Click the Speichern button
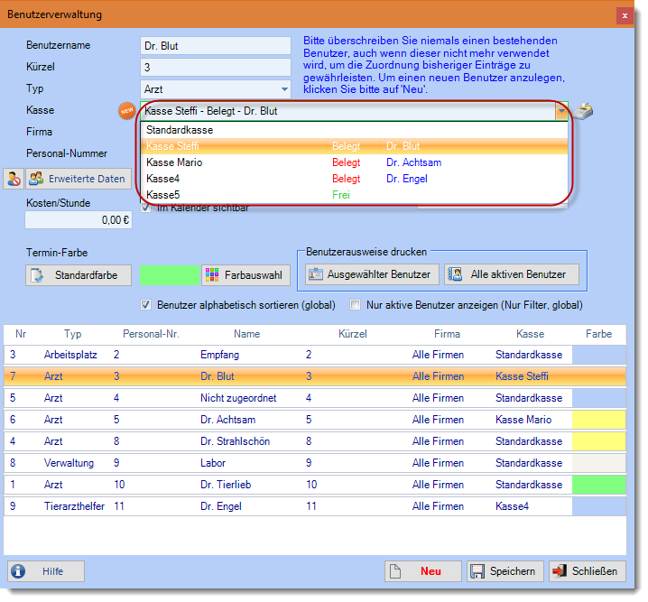Viewport: 648px width, 602px height. 505,571
